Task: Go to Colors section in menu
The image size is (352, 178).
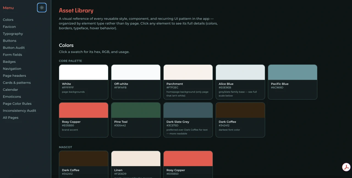Action: point(8,20)
